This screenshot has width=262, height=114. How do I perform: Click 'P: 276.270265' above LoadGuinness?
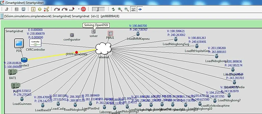click(23, 94)
